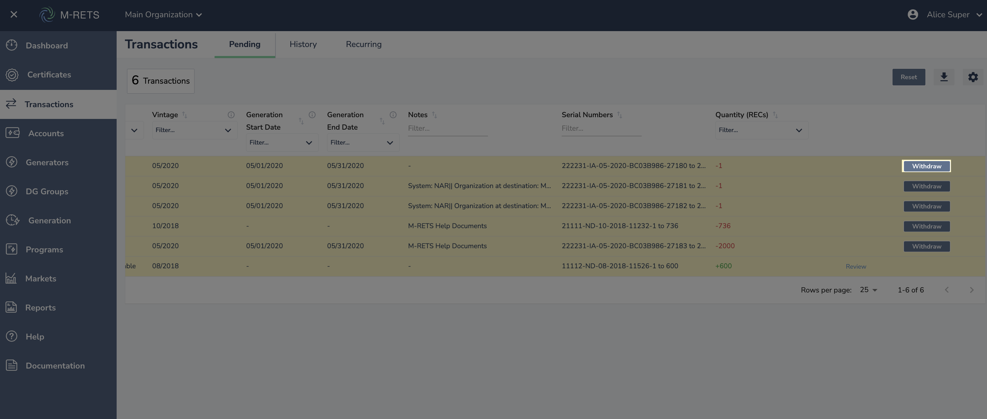
Task: Sort by Serial Numbers column arrows
Action: point(619,115)
